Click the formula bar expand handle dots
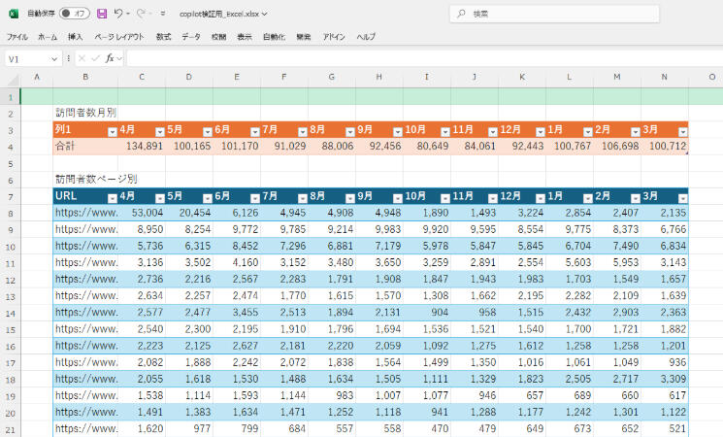This screenshot has width=723, height=437. [68, 58]
